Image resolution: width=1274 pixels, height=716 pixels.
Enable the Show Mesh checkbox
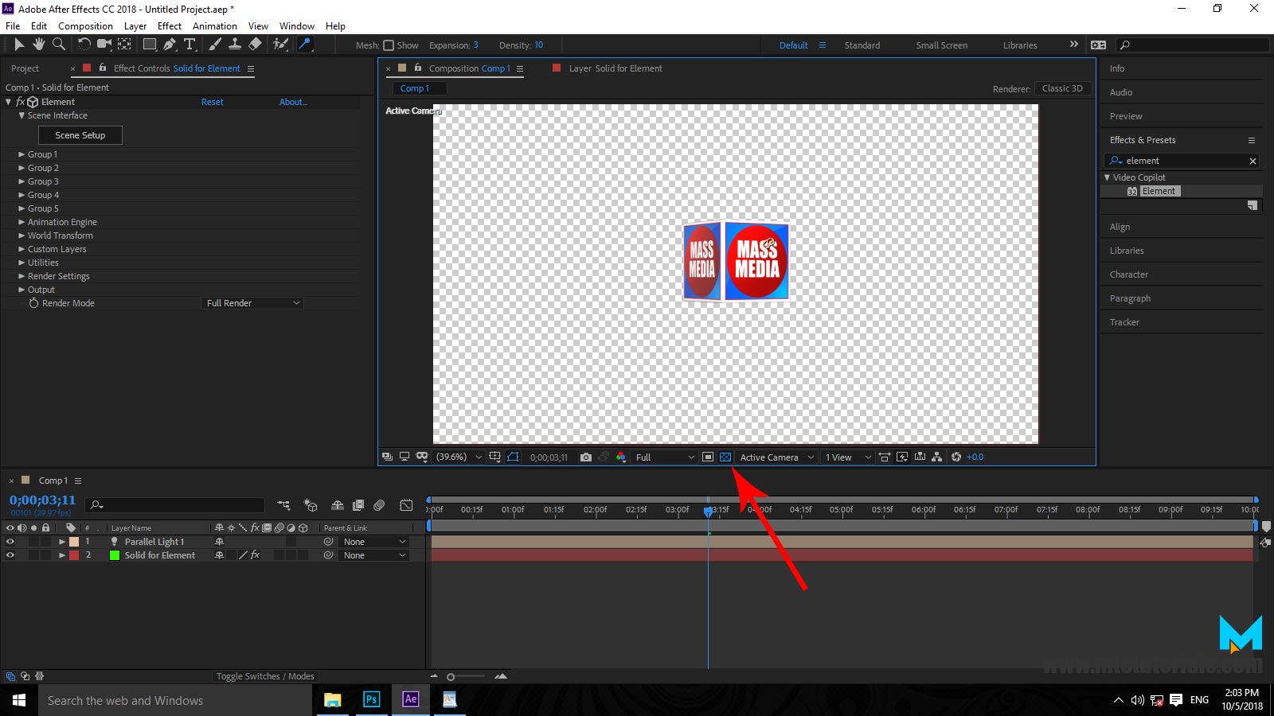tap(389, 45)
